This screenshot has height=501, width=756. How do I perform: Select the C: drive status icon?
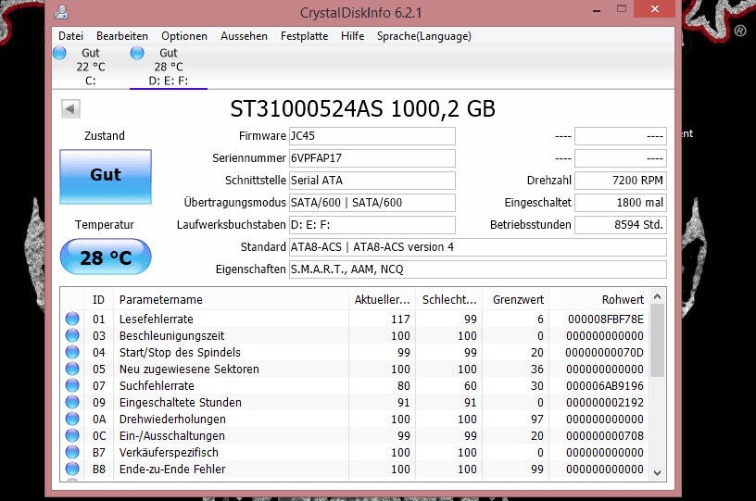click(x=60, y=53)
